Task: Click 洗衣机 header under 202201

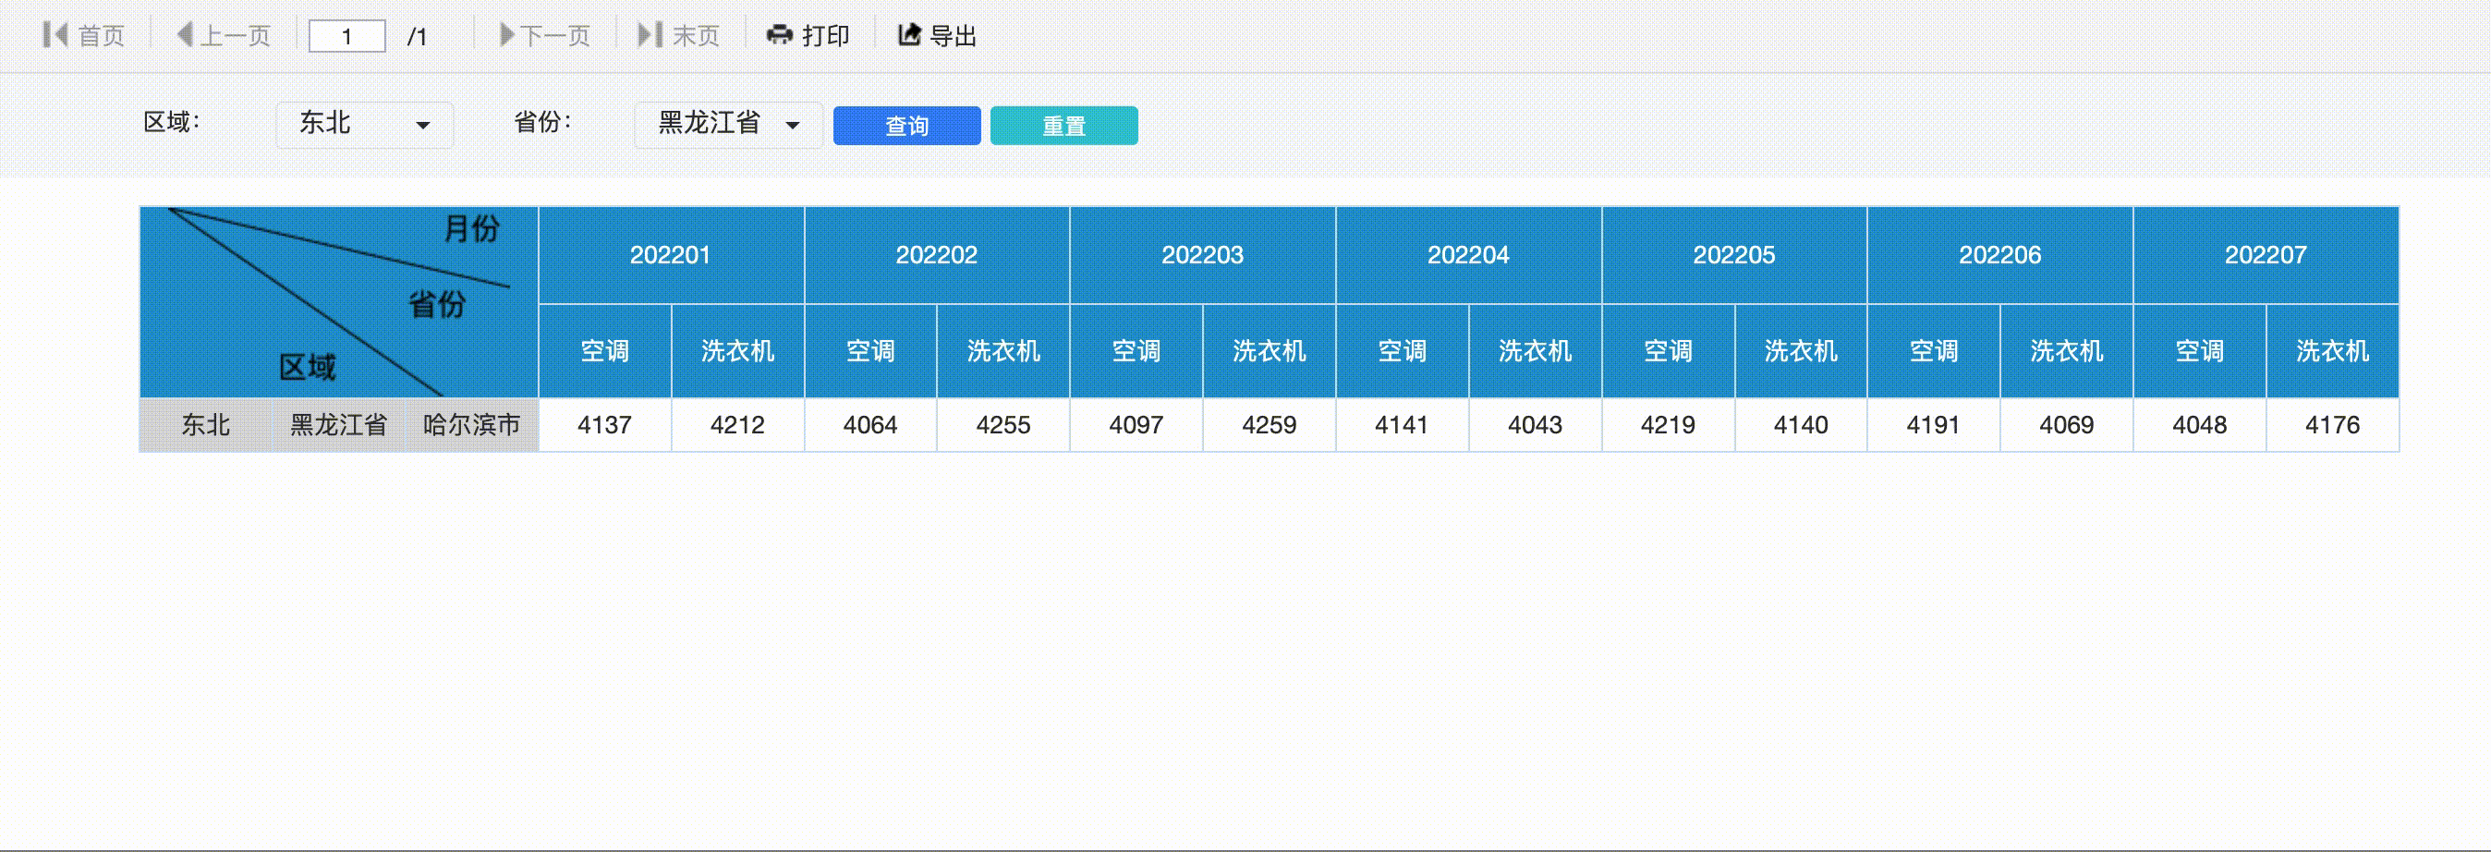Action: tap(738, 351)
